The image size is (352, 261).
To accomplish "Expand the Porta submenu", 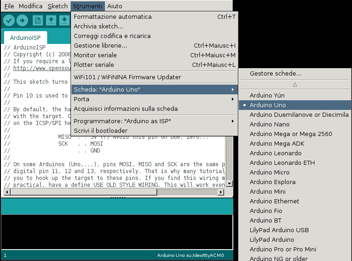I will 154,99.
